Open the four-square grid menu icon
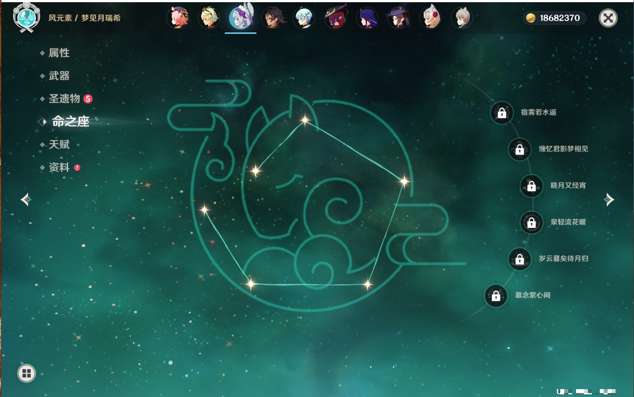This screenshot has height=397, width=634. click(26, 373)
